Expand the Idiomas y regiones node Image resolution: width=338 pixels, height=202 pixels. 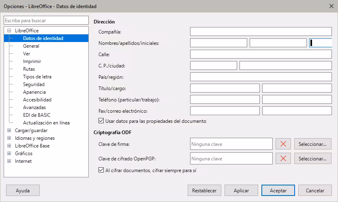click(9, 138)
